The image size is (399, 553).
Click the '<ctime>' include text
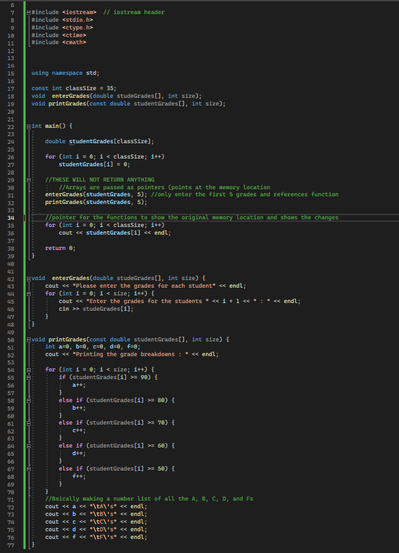pos(74,35)
